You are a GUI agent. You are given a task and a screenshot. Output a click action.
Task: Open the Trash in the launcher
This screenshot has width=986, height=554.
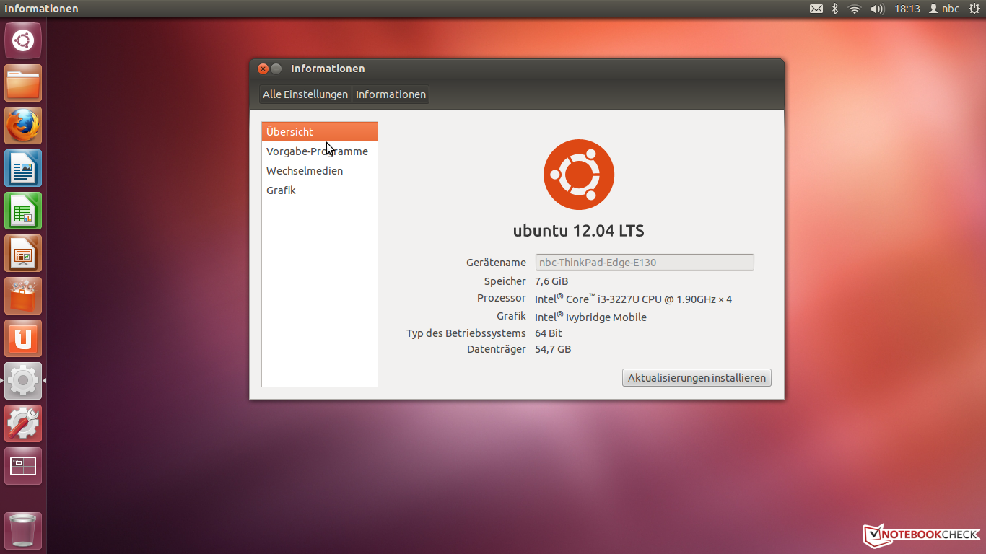(23, 531)
